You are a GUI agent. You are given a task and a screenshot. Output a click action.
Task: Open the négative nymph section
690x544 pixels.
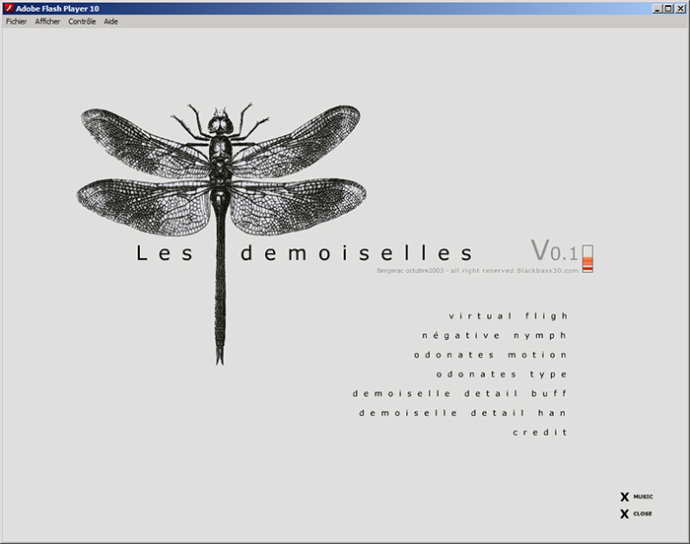tap(494, 335)
